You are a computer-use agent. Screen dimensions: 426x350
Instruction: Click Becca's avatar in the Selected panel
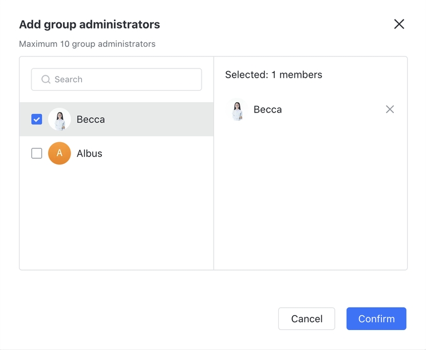[x=236, y=109]
